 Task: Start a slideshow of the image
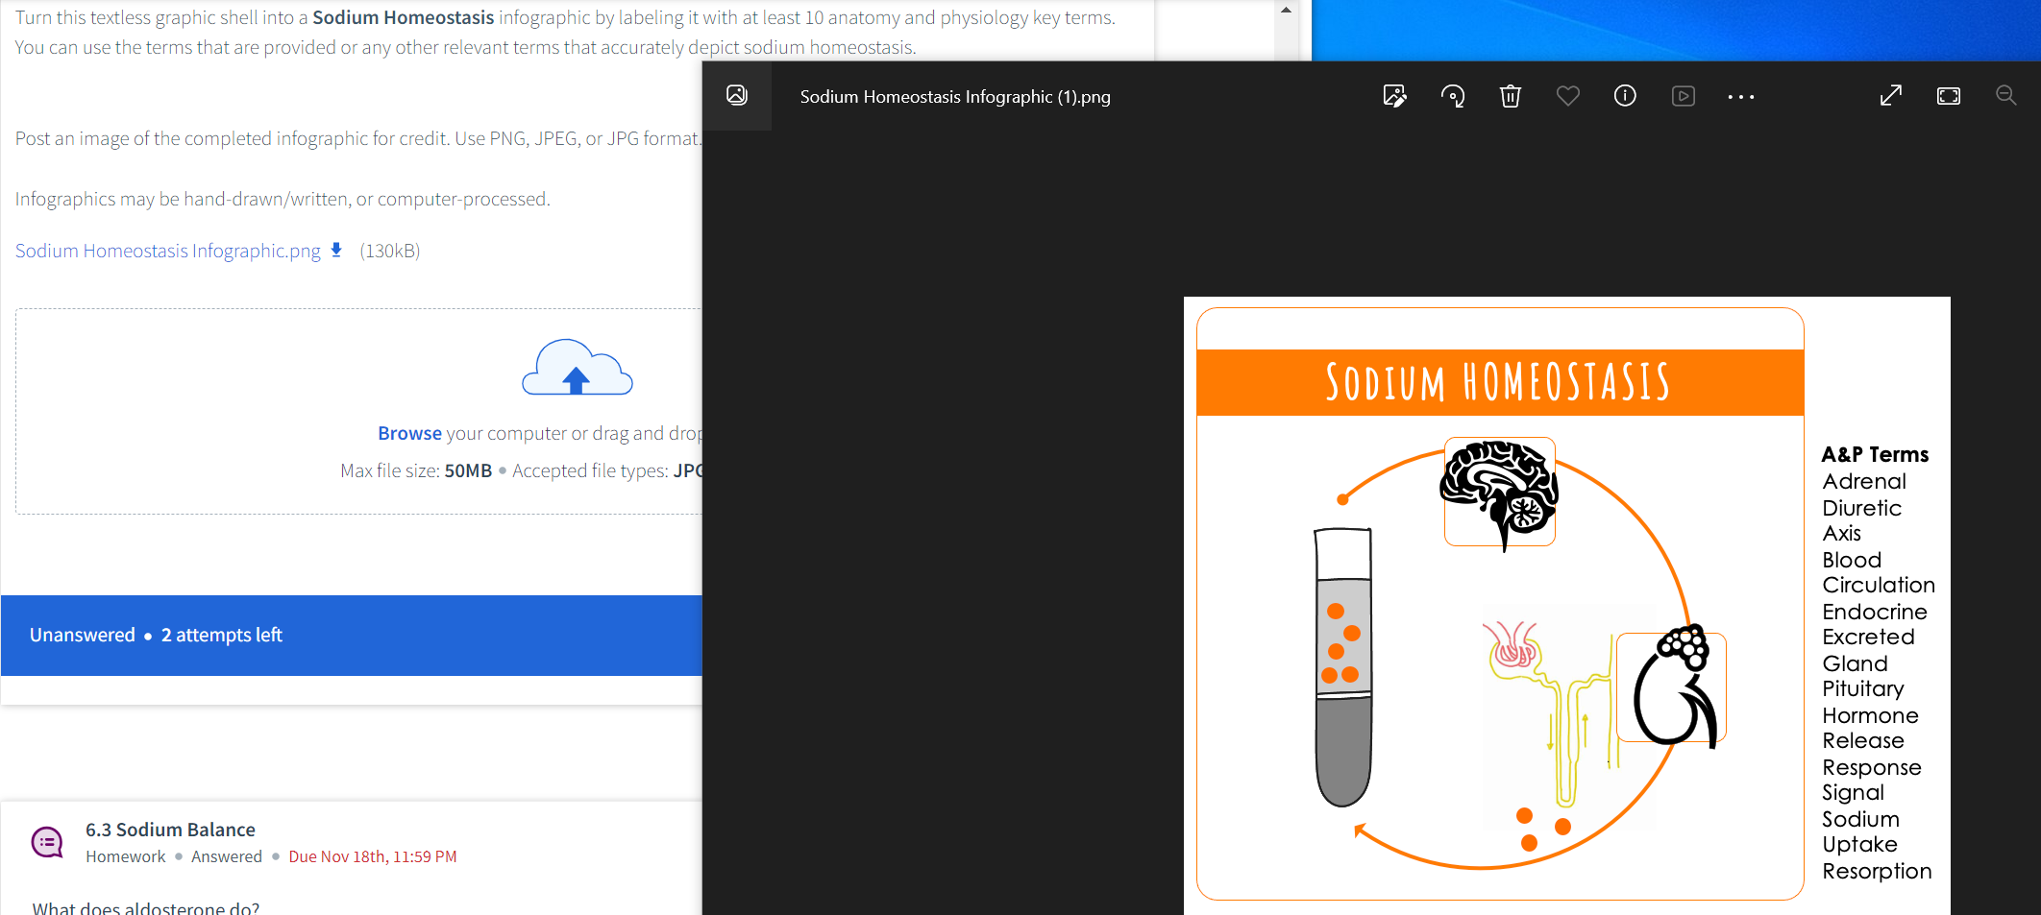point(1683,96)
